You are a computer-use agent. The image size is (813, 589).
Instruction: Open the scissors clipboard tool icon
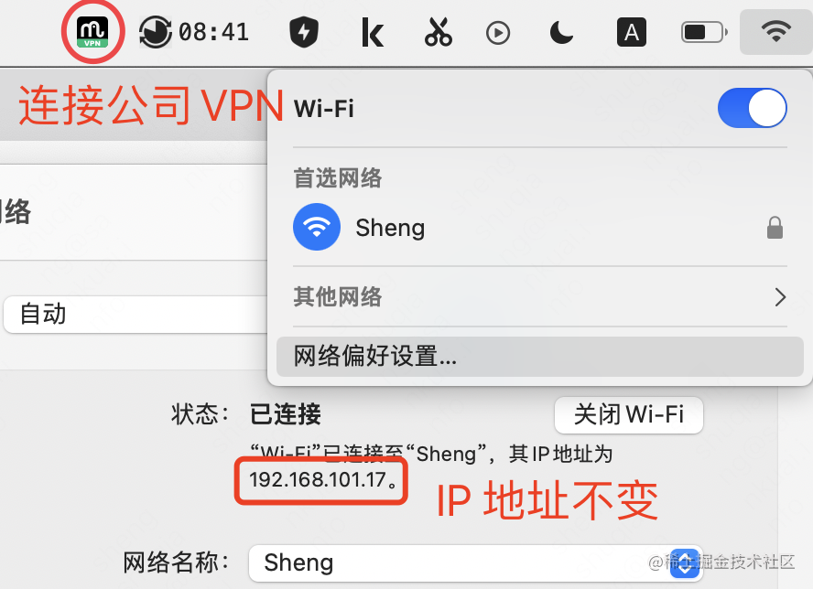(439, 32)
